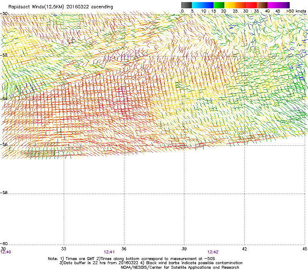This screenshot has height=270, width=308.
Task: Click the legend tick label '25'
Action: (235, 11)
